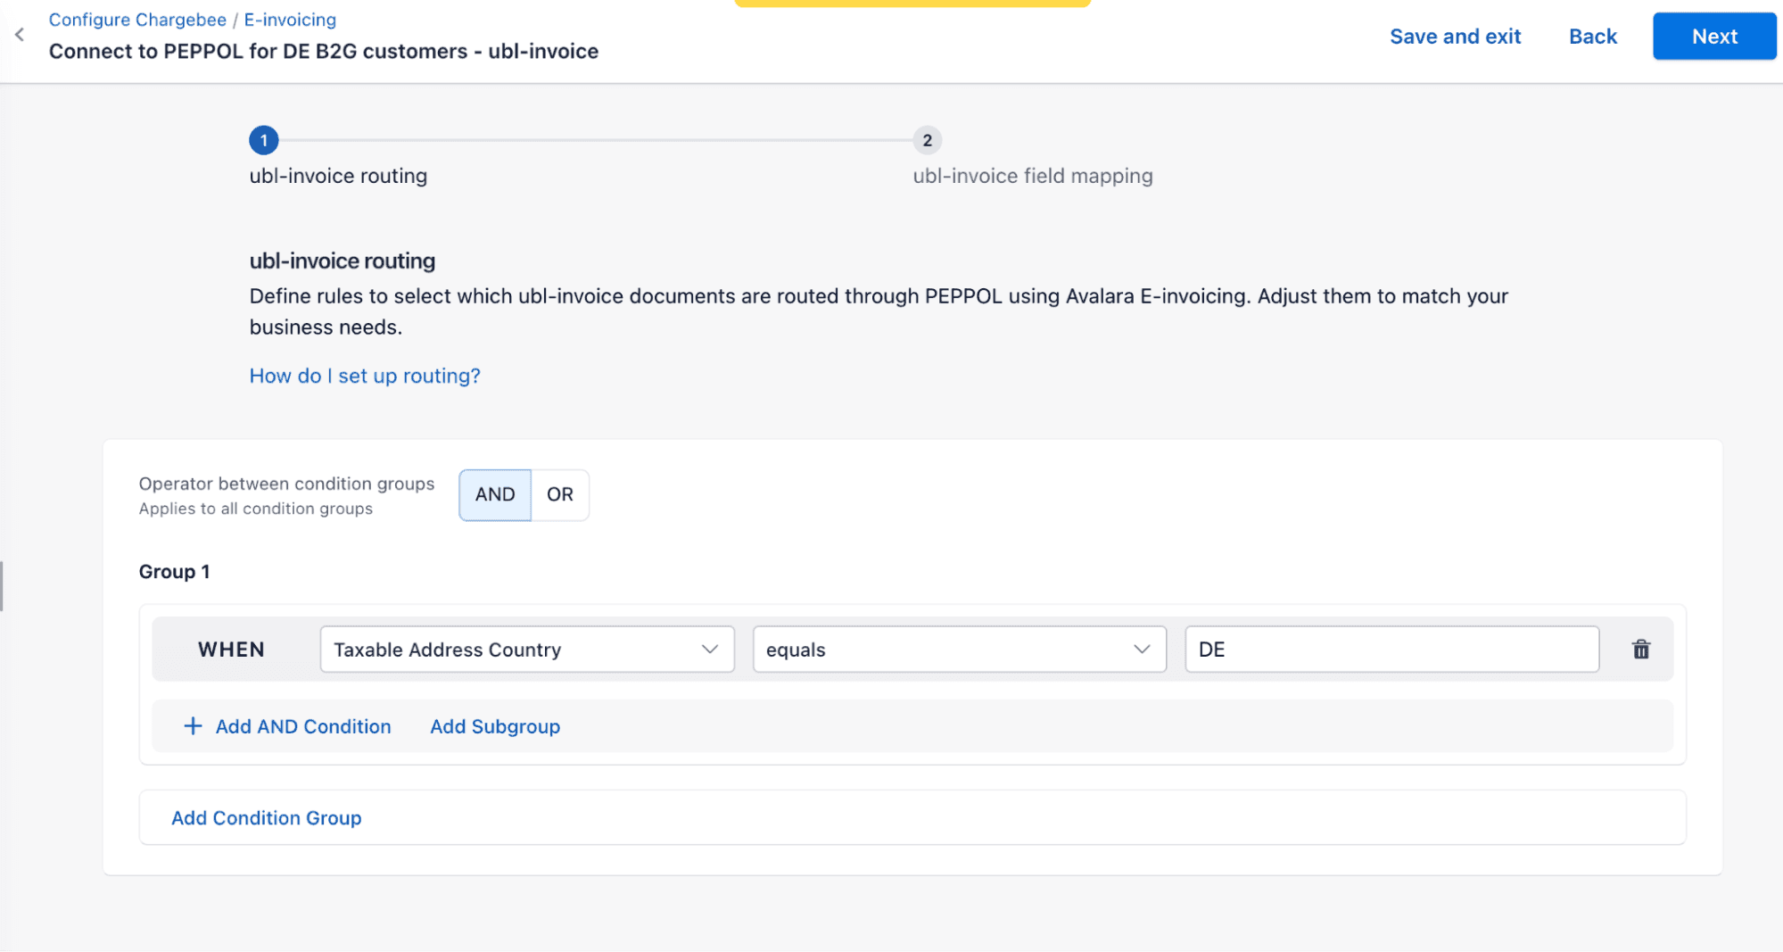
Task: Focus the DE value input field
Action: coord(1391,650)
